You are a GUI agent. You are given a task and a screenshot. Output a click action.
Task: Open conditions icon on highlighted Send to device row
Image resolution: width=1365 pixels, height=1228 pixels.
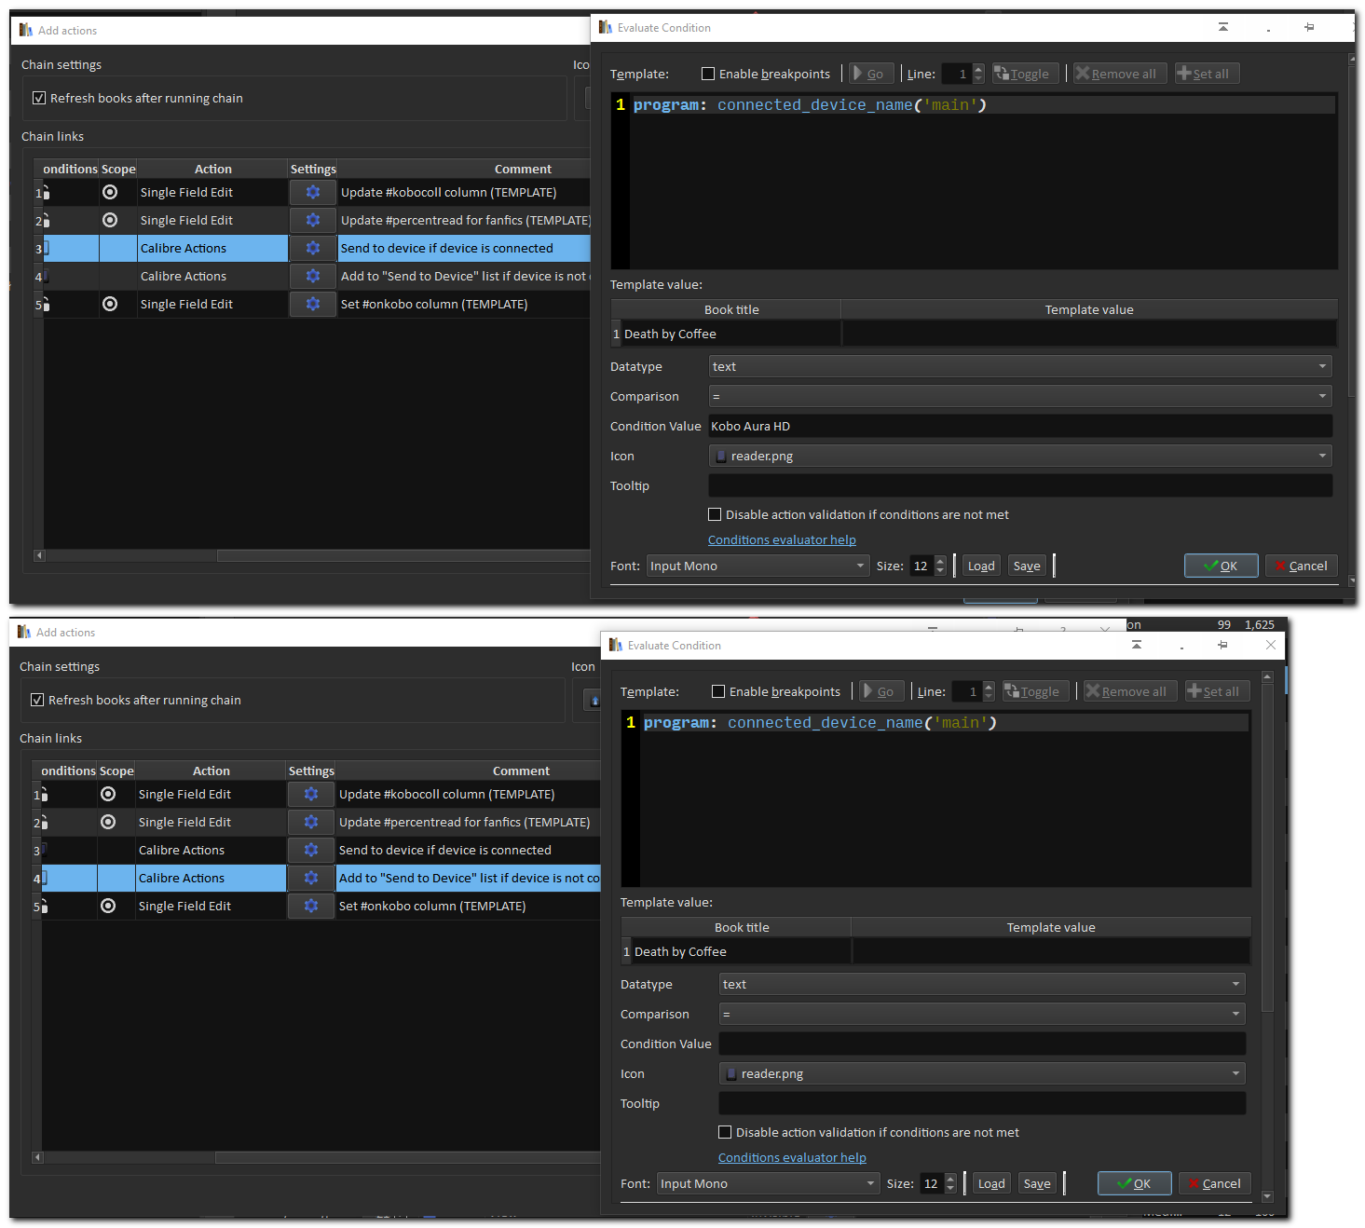(x=46, y=249)
